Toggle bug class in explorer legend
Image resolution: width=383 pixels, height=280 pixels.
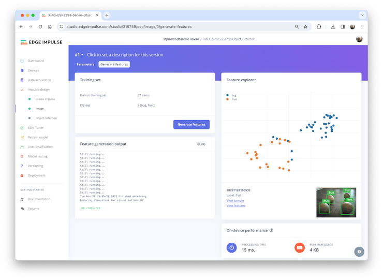[x=231, y=95]
